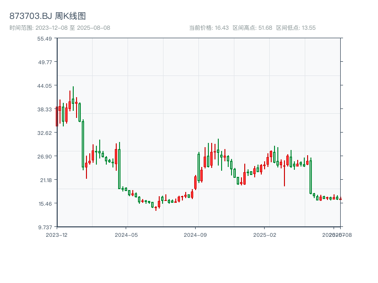378x283 pixels.
Task: Click the 38.33 y-axis label
Action: (44, 109)
